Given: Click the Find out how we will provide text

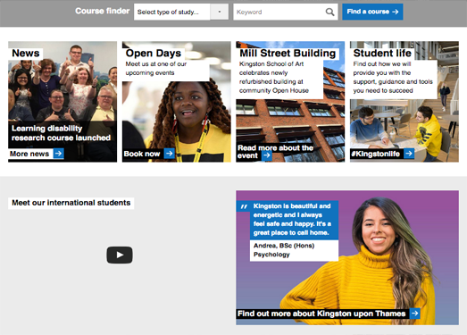Looking at the screenshot, I should point(393,77).
